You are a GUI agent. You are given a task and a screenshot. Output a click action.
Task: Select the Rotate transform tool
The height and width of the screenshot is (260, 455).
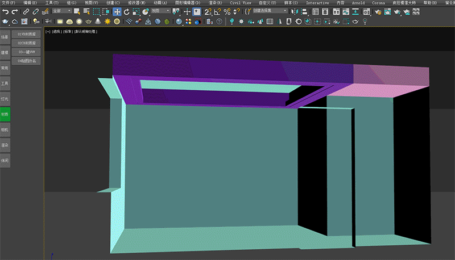126,11
